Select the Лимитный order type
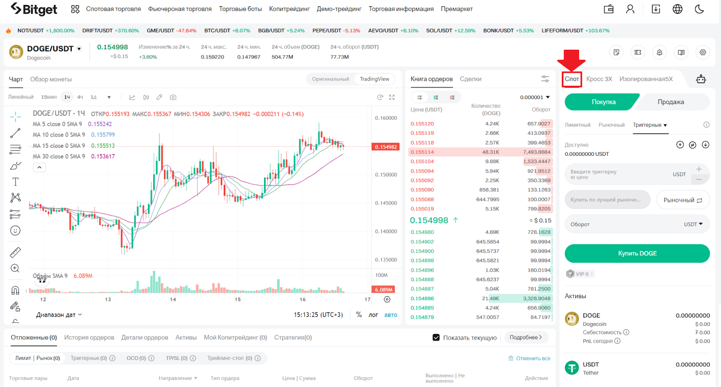This screenshot has width=721, height=387. 578,125
